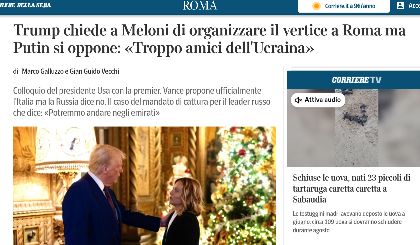Click the blurred left side of video

[x=311, y=136]
